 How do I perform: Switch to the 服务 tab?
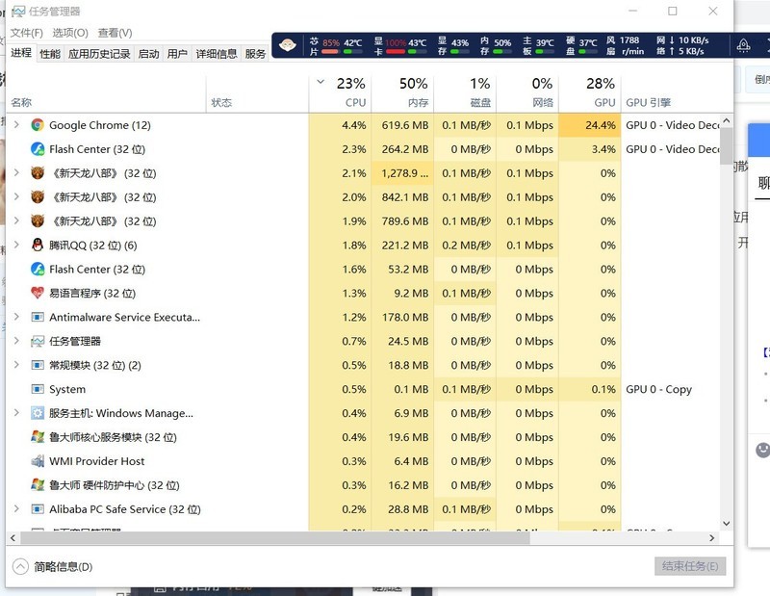click(x=255, y=54)
